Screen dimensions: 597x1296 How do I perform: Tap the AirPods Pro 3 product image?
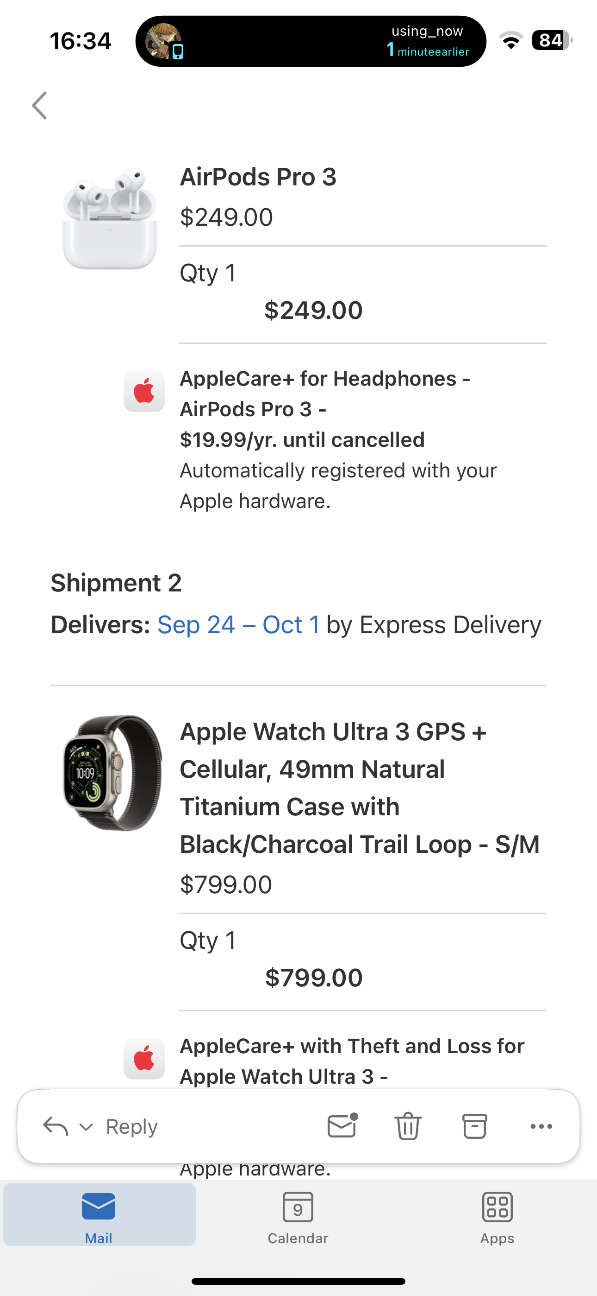[110, 218]
